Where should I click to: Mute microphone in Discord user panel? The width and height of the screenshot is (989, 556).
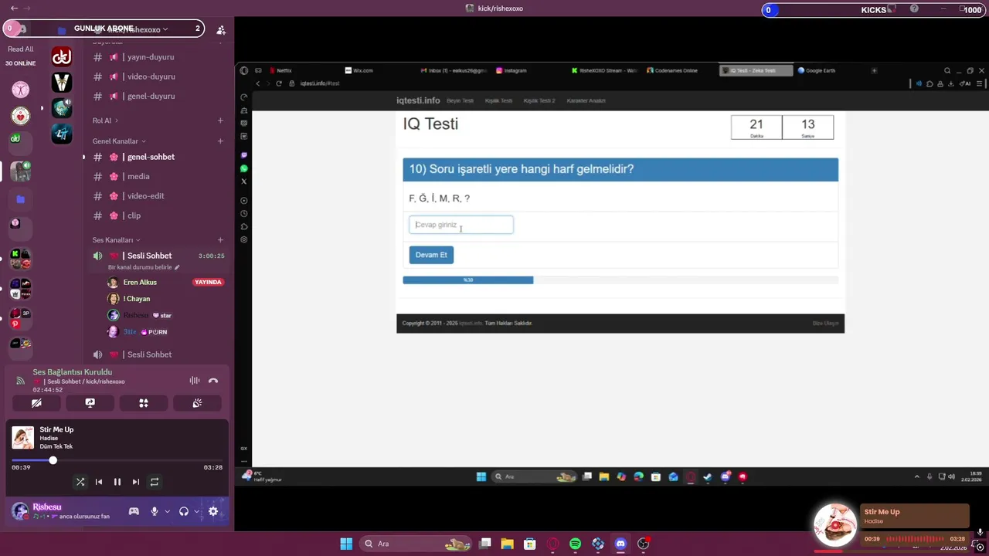pyautogui.click(x=155, y=511)
